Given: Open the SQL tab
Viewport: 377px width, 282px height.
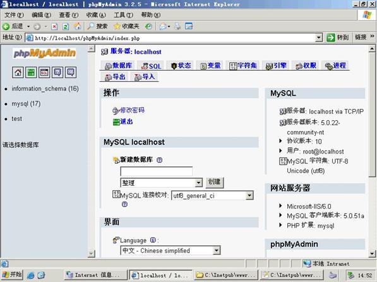Looking at the screenshot, I should (151, 66).
